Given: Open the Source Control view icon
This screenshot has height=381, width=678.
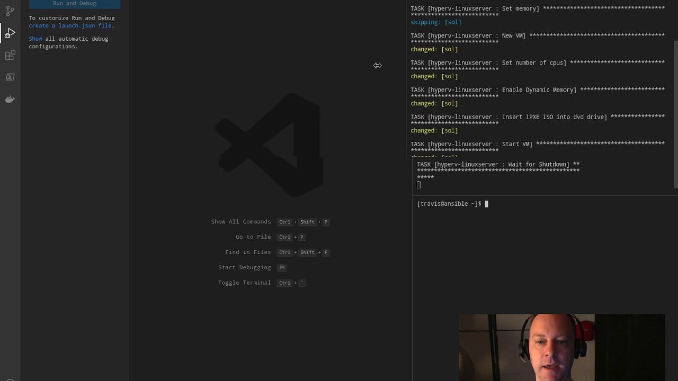Looking at the screenshot, I should click(10, 11).
